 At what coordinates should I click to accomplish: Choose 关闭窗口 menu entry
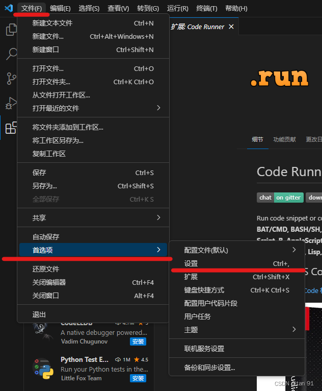93,296
